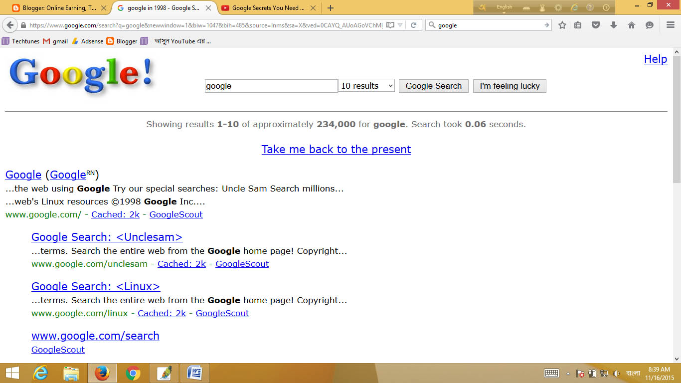Reload the current page
The height and width of the screenshot is (383, 681).
pos(413,25)
